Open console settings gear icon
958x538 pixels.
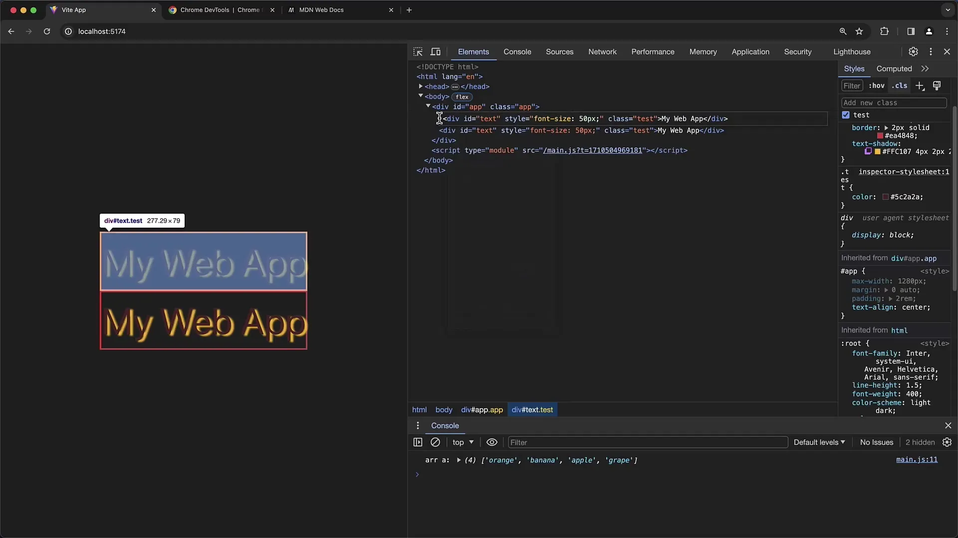[947, 442]
